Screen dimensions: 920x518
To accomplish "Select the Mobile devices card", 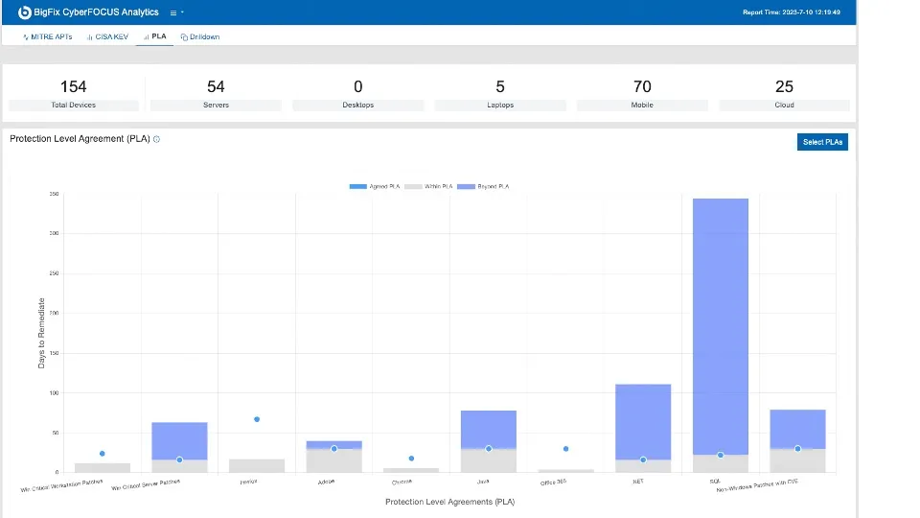I will click(x=642, y=93).
